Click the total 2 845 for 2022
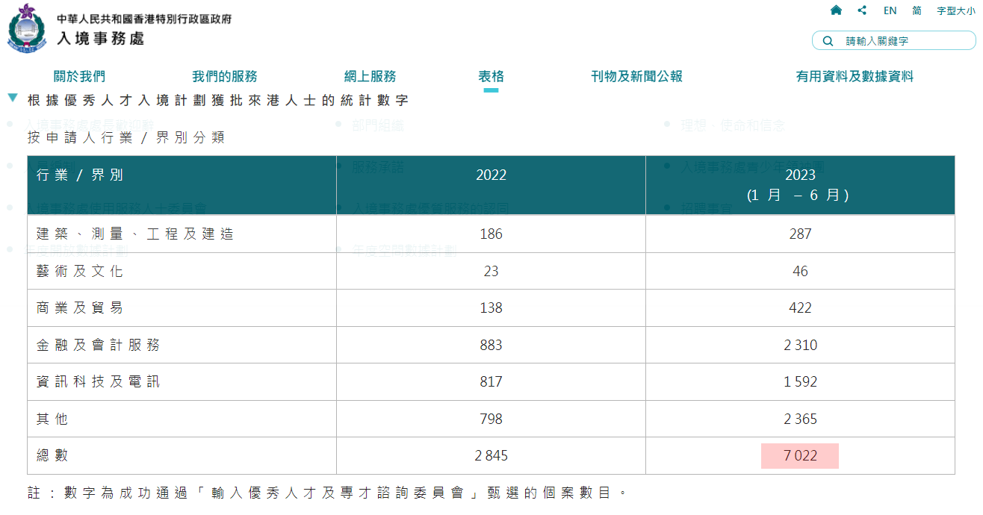Screen dimensions: 983x515 tap(491, 455)
